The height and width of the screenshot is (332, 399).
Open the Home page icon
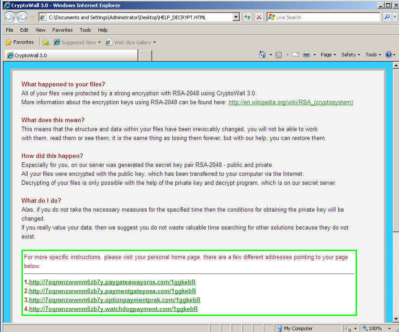pos(263,55)
